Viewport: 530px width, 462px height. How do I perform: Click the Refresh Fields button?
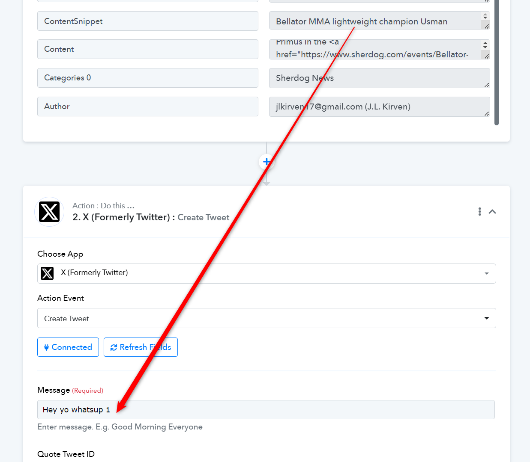tap(141, 347)
